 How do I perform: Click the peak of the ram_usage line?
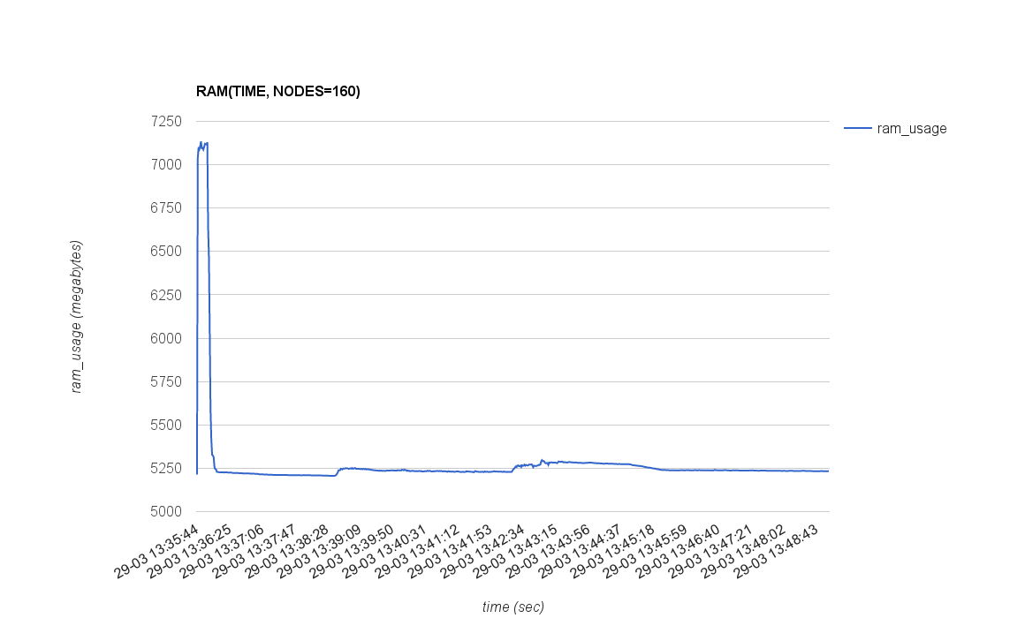tap(201, 142)
